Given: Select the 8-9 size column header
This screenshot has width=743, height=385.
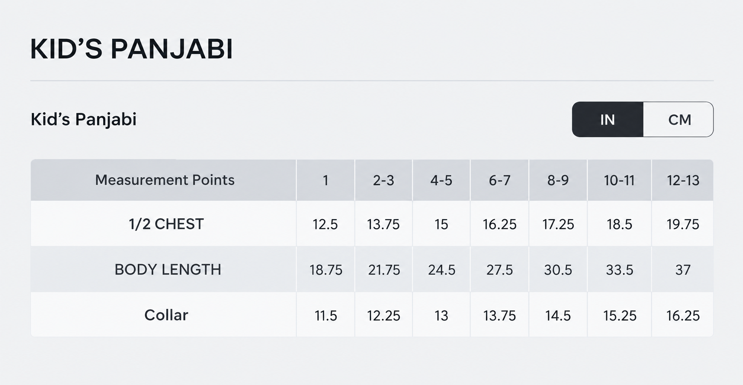Looking at the screenshot, I should tap(558, 180).
